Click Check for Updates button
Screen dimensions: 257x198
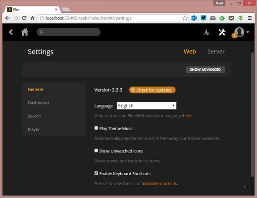[152, 90]
